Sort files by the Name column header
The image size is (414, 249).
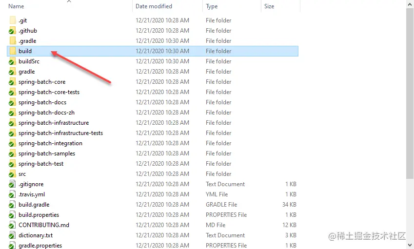(x=16, y=6)
